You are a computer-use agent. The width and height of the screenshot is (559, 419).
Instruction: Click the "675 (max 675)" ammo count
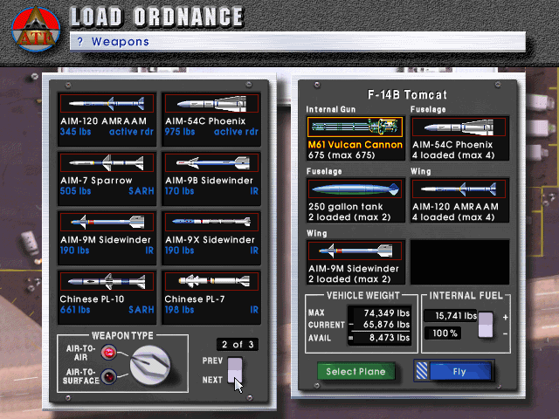pos(342,155)
